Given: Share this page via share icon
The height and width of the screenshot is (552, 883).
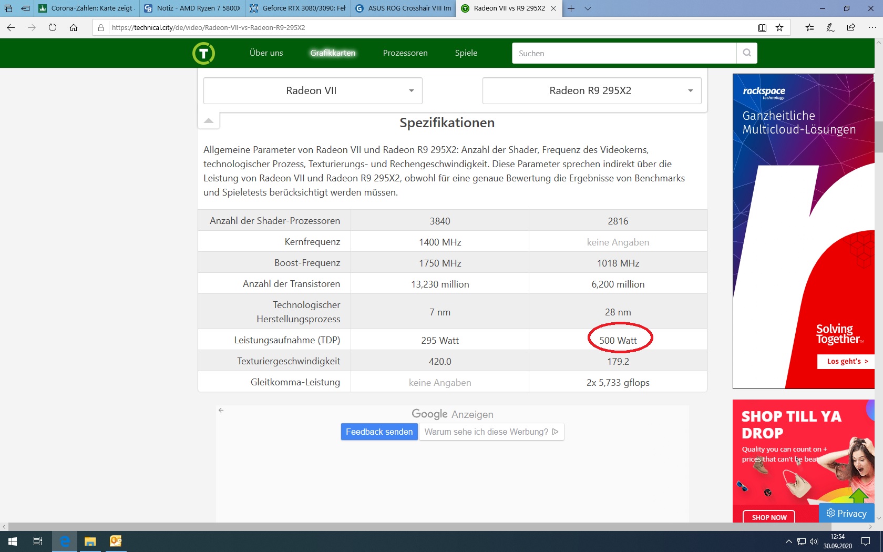Looking at the screenshot, I should [x=851, y=27].
